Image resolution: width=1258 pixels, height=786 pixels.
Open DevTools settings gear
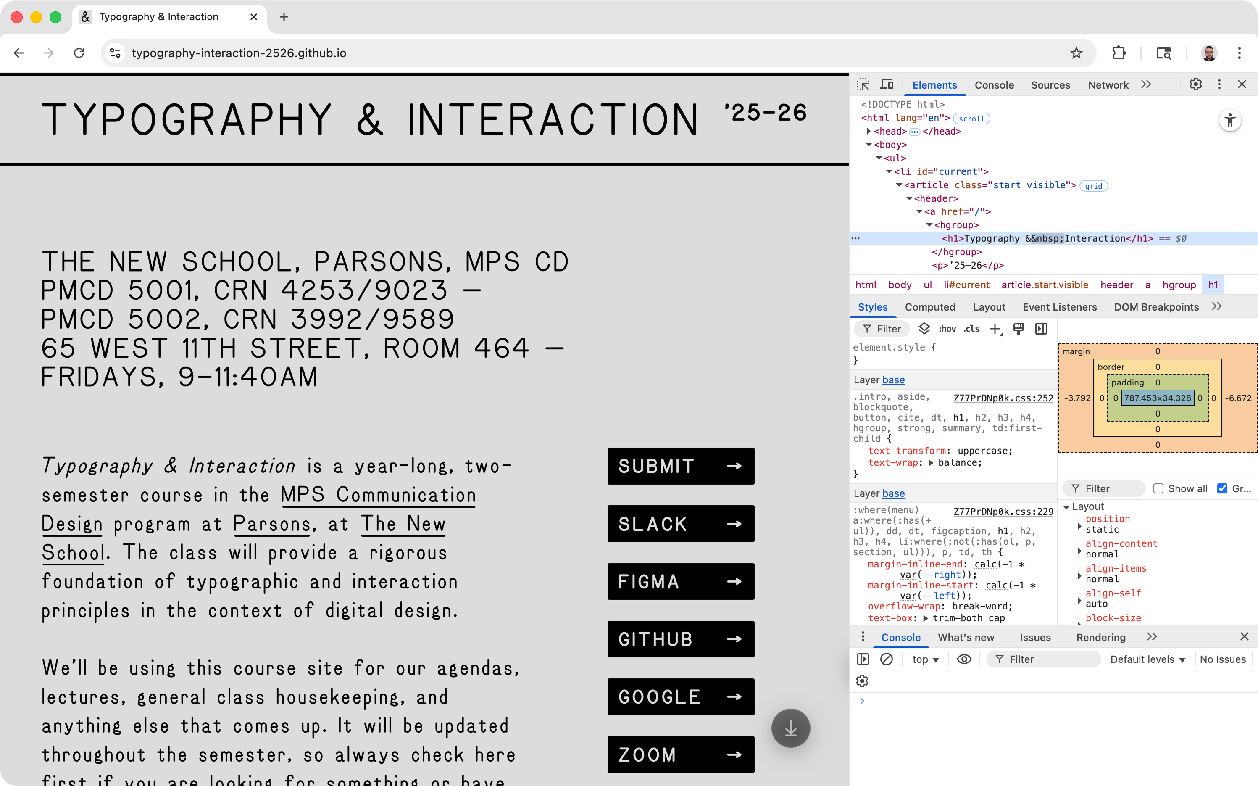pyautogui.click(x=1195, y=84)
